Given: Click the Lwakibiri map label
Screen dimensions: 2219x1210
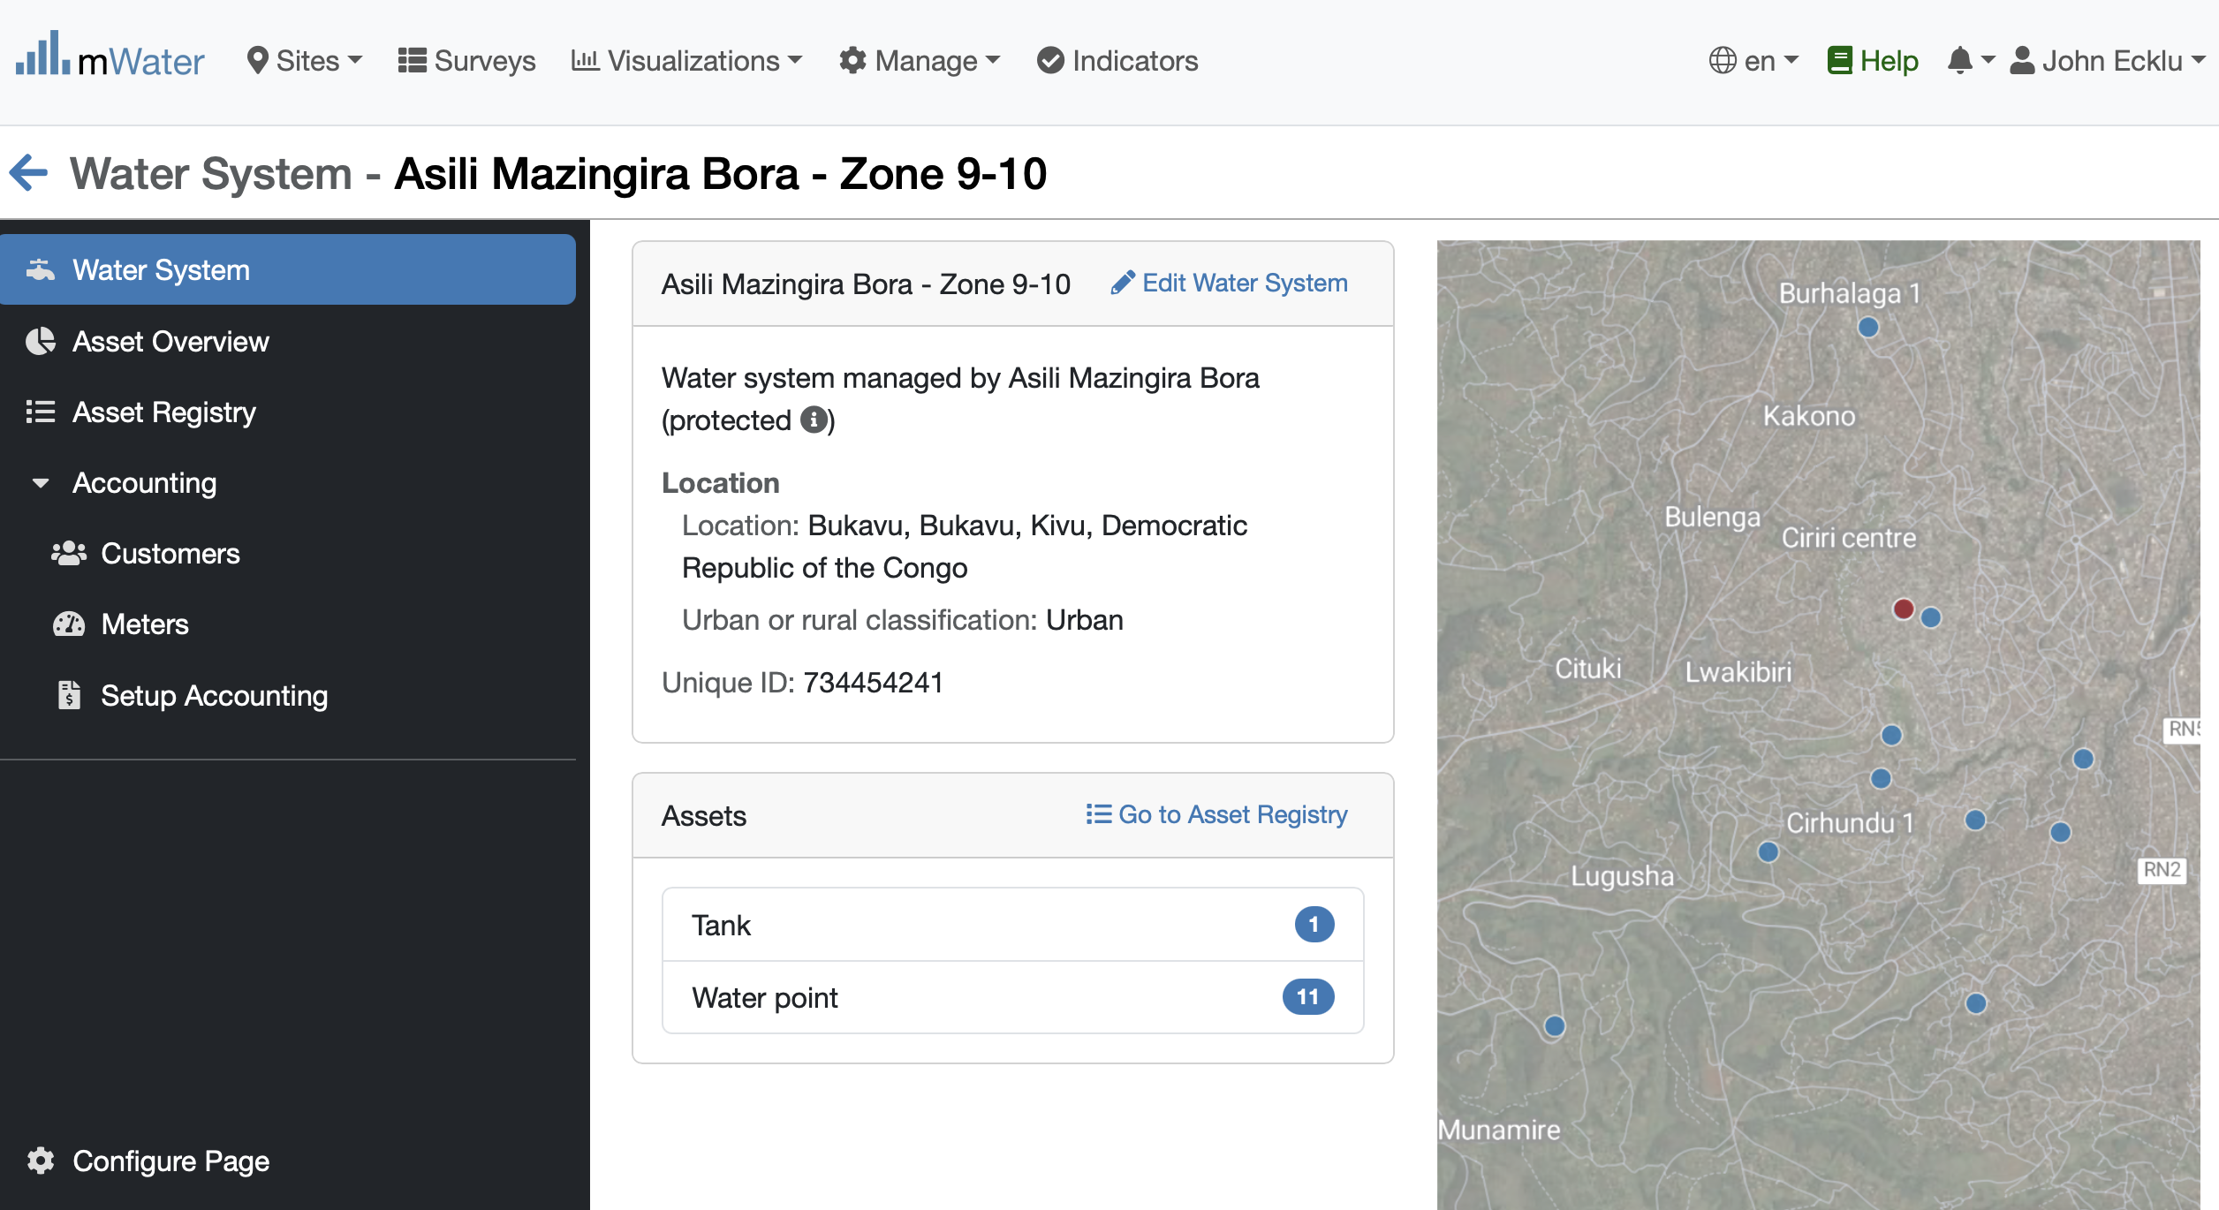Looking at the screenshot, I should tap(1738, 671).
